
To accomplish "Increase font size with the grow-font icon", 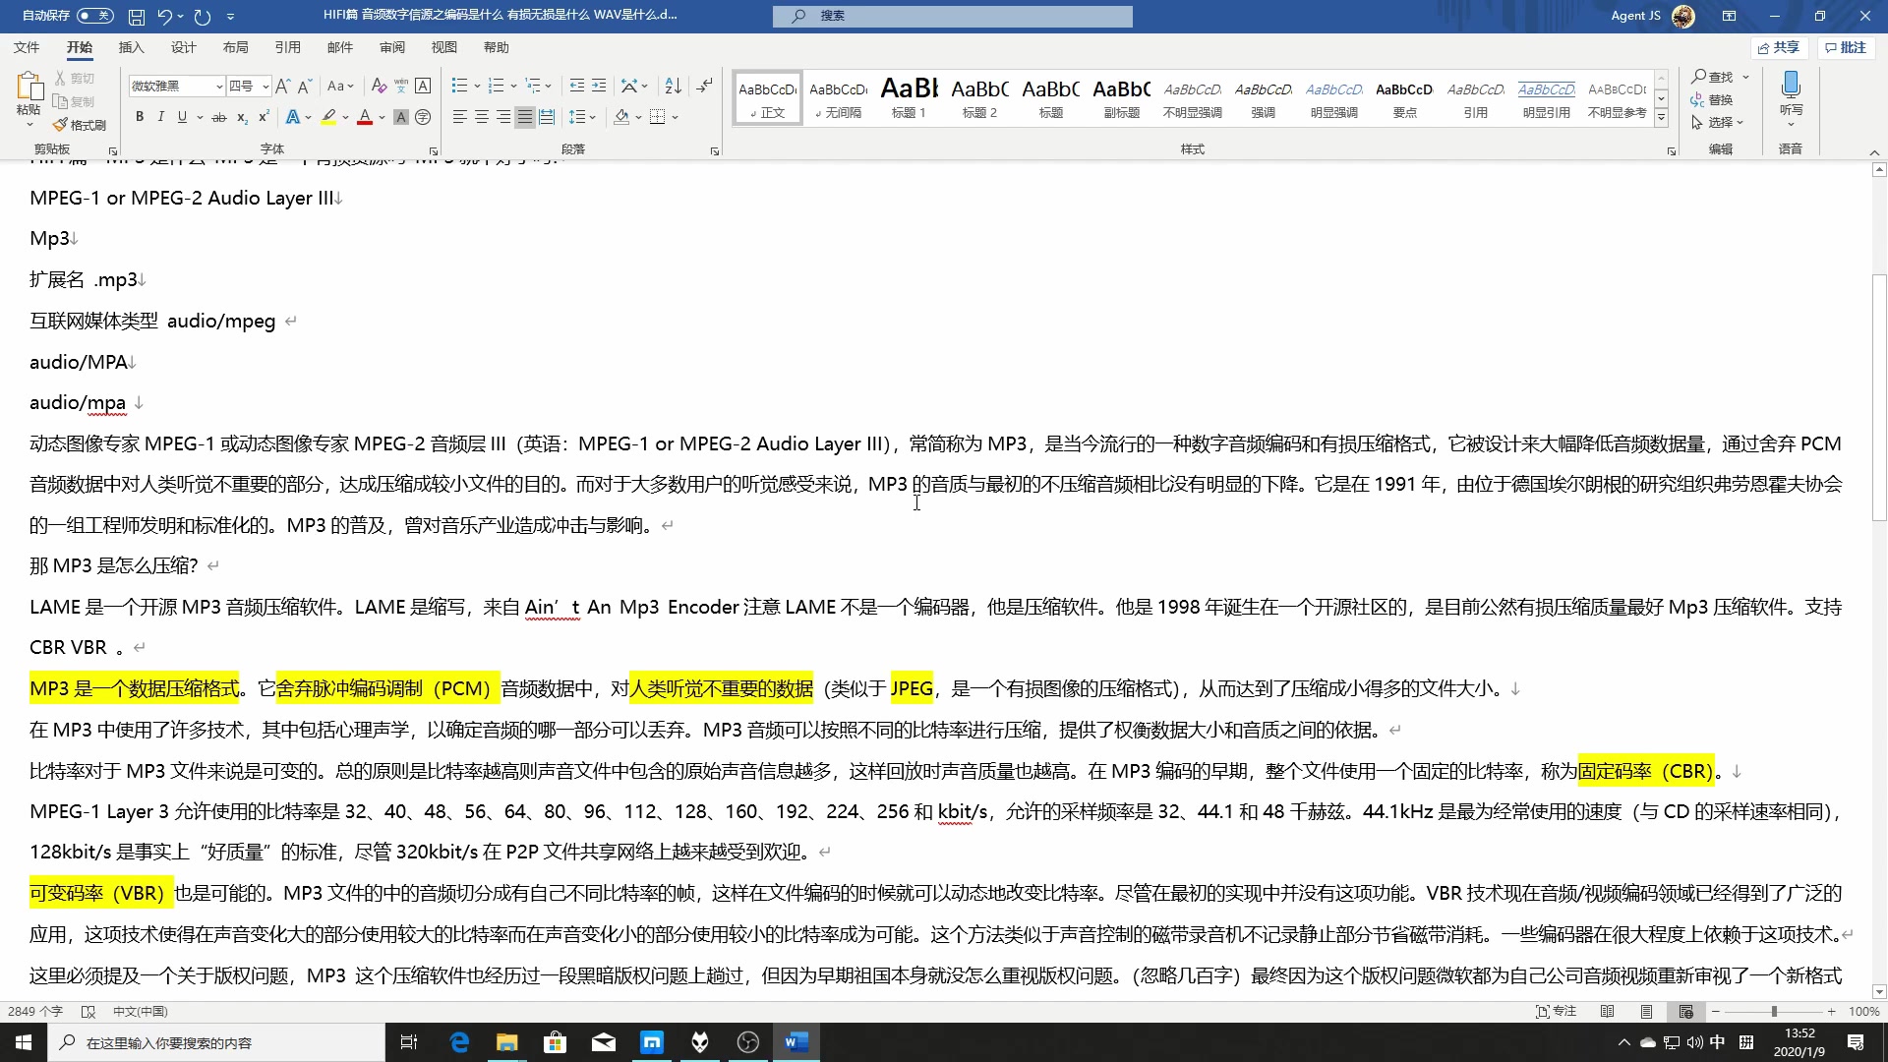I will pos(283,87).
